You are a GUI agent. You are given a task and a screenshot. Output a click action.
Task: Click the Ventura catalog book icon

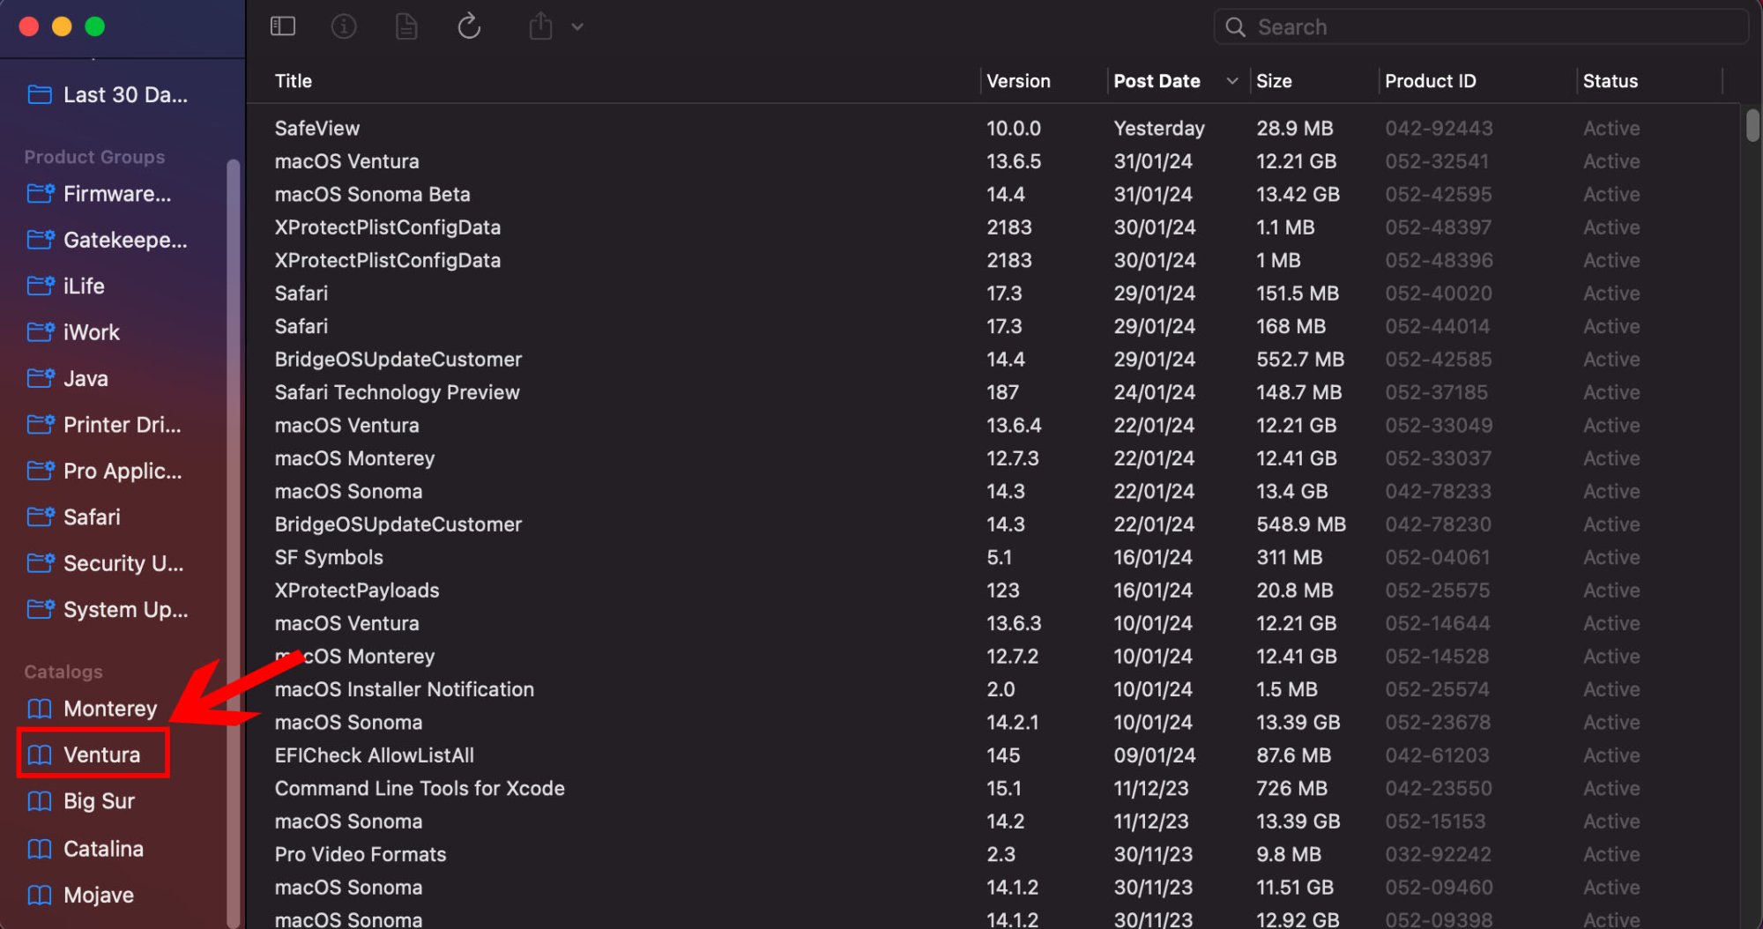tap(40, 754)
